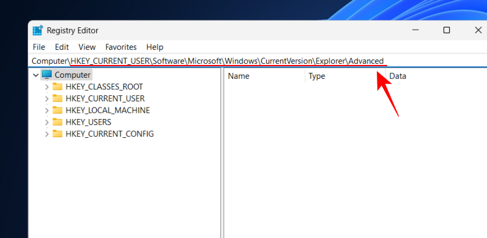The height and width of the screenshot is (238, 487).
Task: Open the View menu
Action: tap(87, 47)
